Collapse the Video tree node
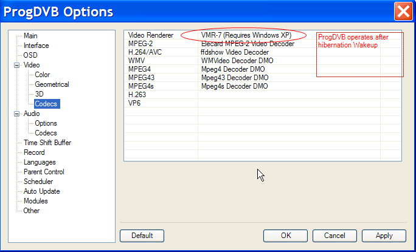This screenshot has width=416, height=252. click(x=16, y=65)
